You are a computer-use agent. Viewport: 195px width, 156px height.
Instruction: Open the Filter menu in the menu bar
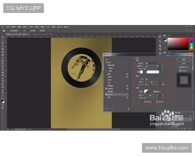[x=43, y=27]
